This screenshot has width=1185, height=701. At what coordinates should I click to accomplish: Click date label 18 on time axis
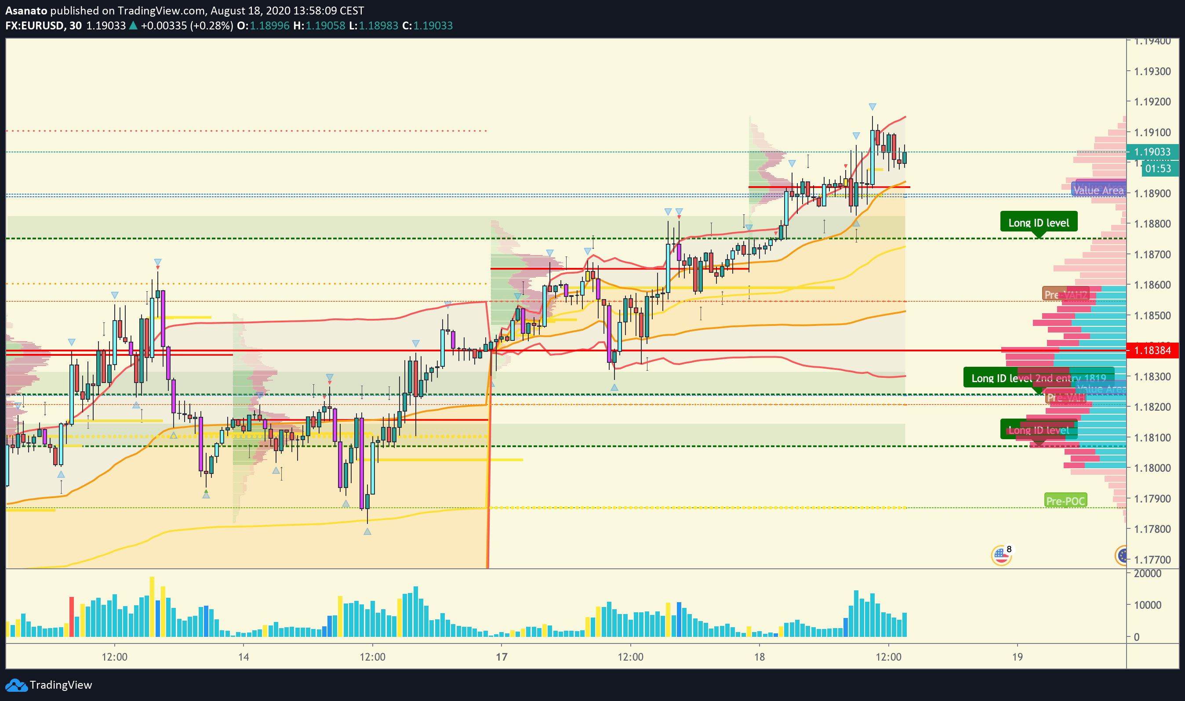tap(759, 657)
